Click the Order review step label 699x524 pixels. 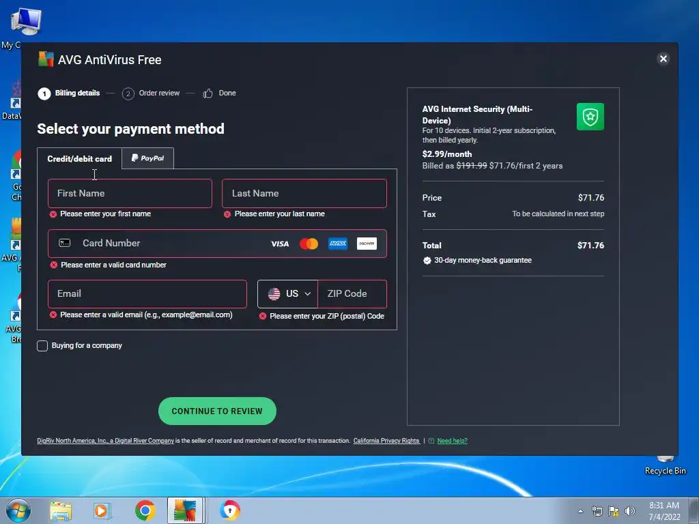pyautogui.click(x=159, y=93)
